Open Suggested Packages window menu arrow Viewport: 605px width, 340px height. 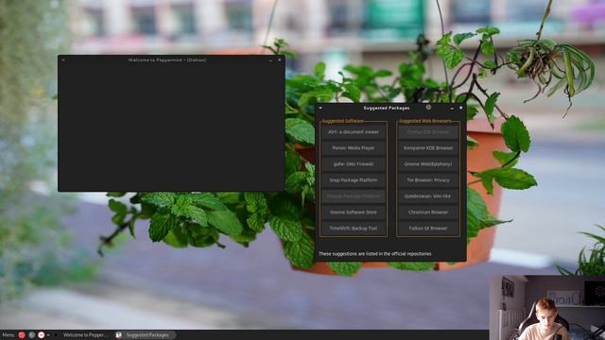tap(320, 108)
